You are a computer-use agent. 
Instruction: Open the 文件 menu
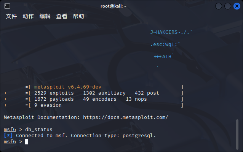[x=11, y=16]
